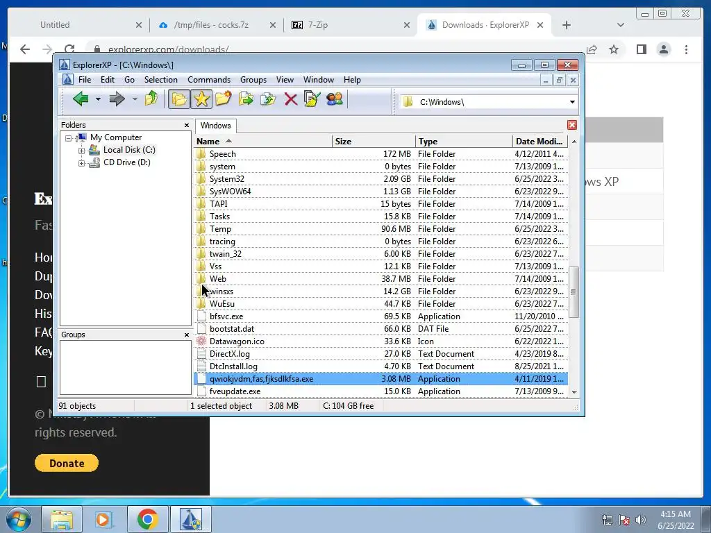Select Local Disk (C:) in tree
Screen dimensions: 711x533
pos(129,150)
